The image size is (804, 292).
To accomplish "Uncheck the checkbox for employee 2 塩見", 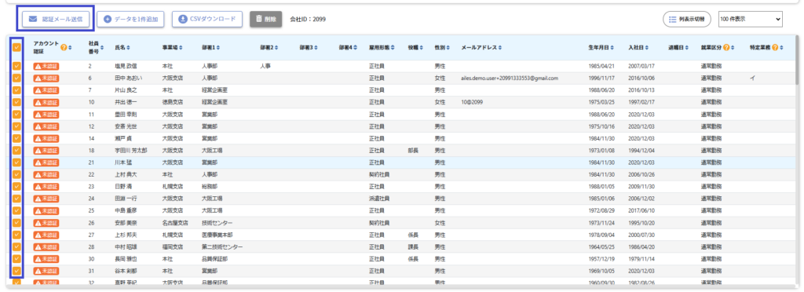I will (x=16, y=66).
